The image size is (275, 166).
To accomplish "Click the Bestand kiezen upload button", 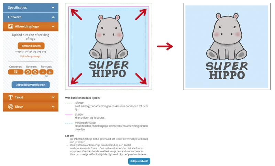I will click(x=31, y=46).
